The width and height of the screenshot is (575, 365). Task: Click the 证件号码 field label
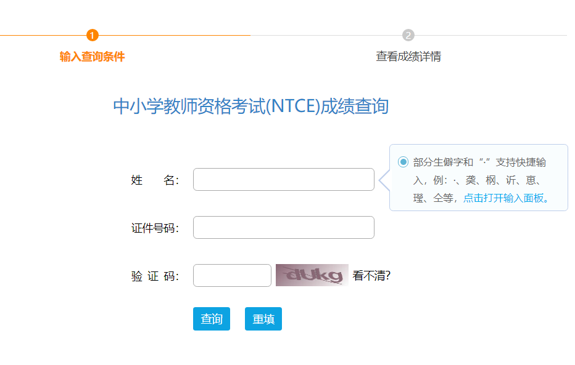pyautogui.click(x=154, y=228)
